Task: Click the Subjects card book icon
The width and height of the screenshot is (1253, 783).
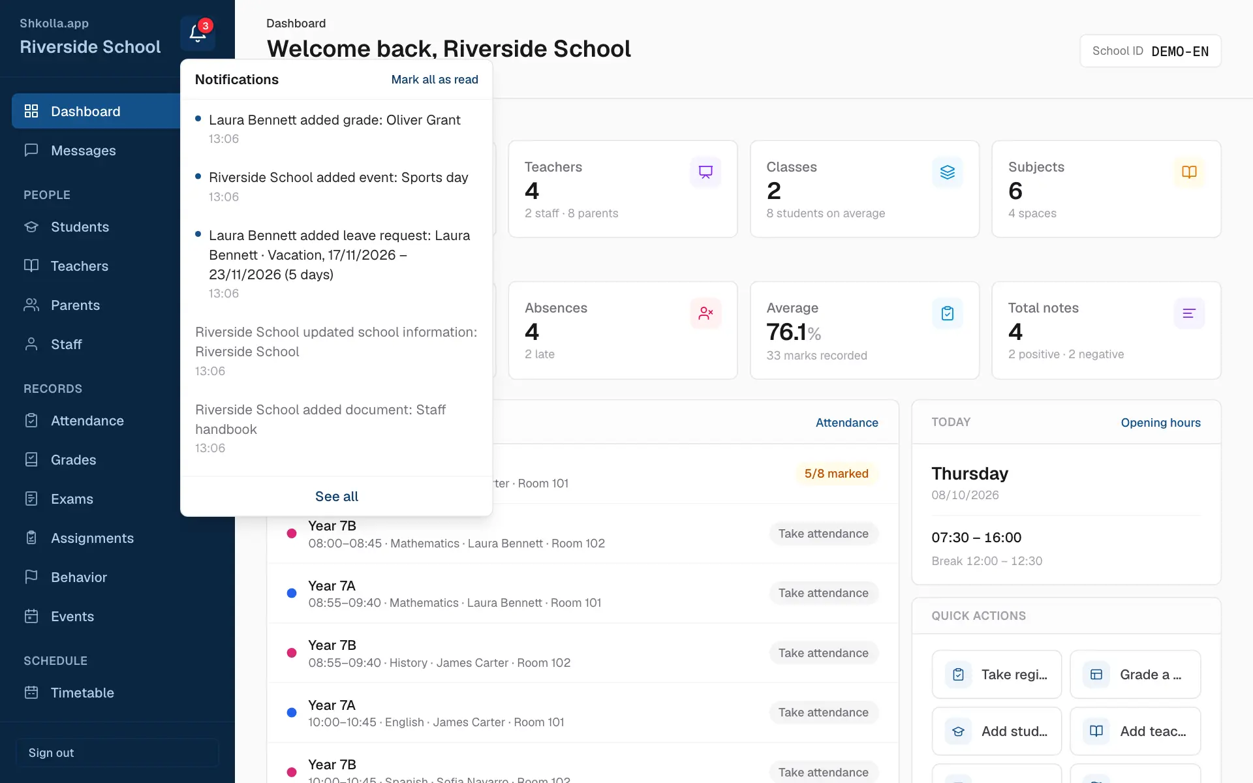Action: tap(1189, 172)
